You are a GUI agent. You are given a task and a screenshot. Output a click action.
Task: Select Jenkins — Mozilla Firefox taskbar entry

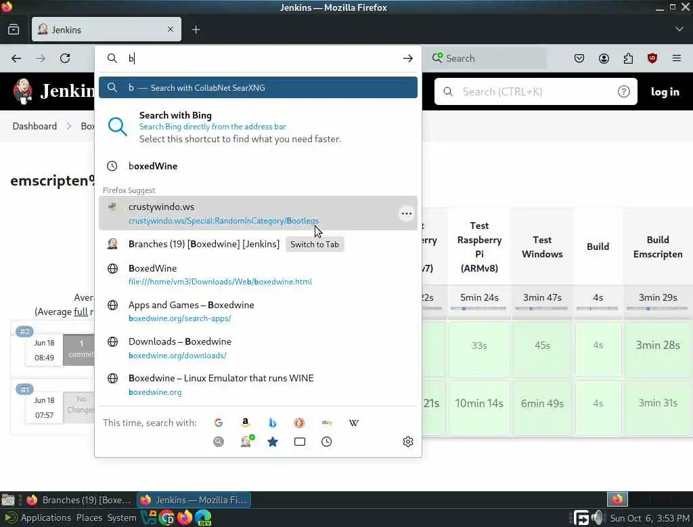tap(194, 500)
